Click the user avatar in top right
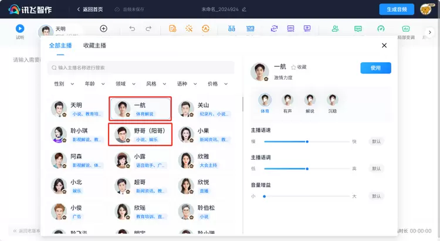Image resolution: width=440 pixels, height=241 pixels. point(427,9)
